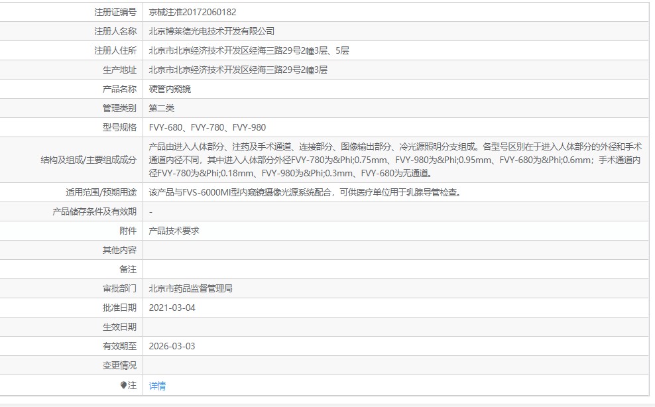655x407 pixels.
Task: Select management category 第二类
Action: (x=161, y=108)
